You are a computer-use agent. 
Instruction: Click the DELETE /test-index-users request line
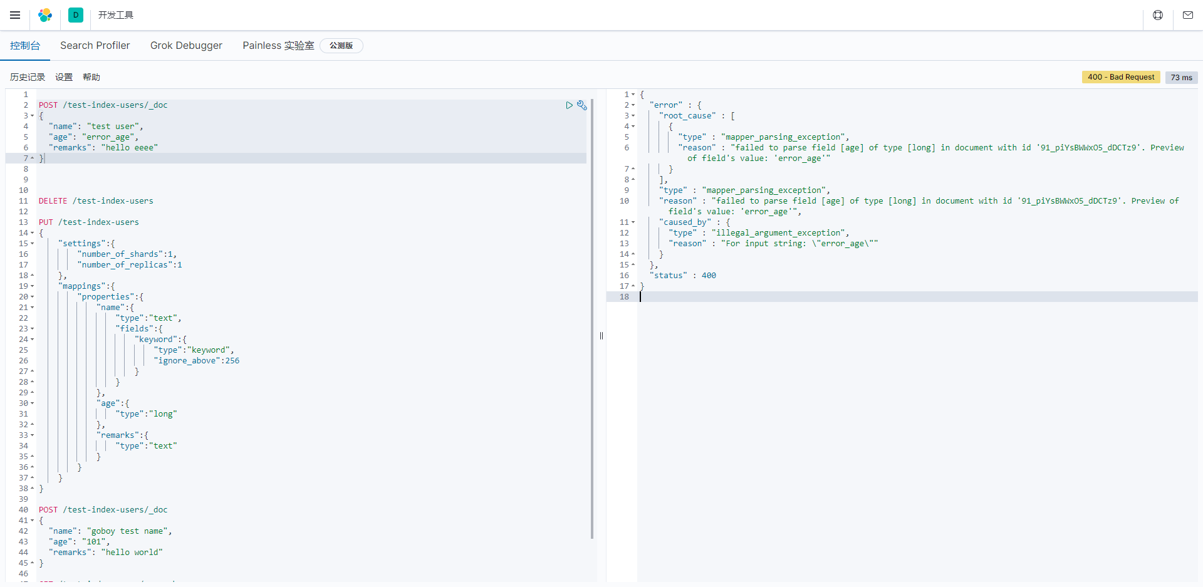coord(96,201)
